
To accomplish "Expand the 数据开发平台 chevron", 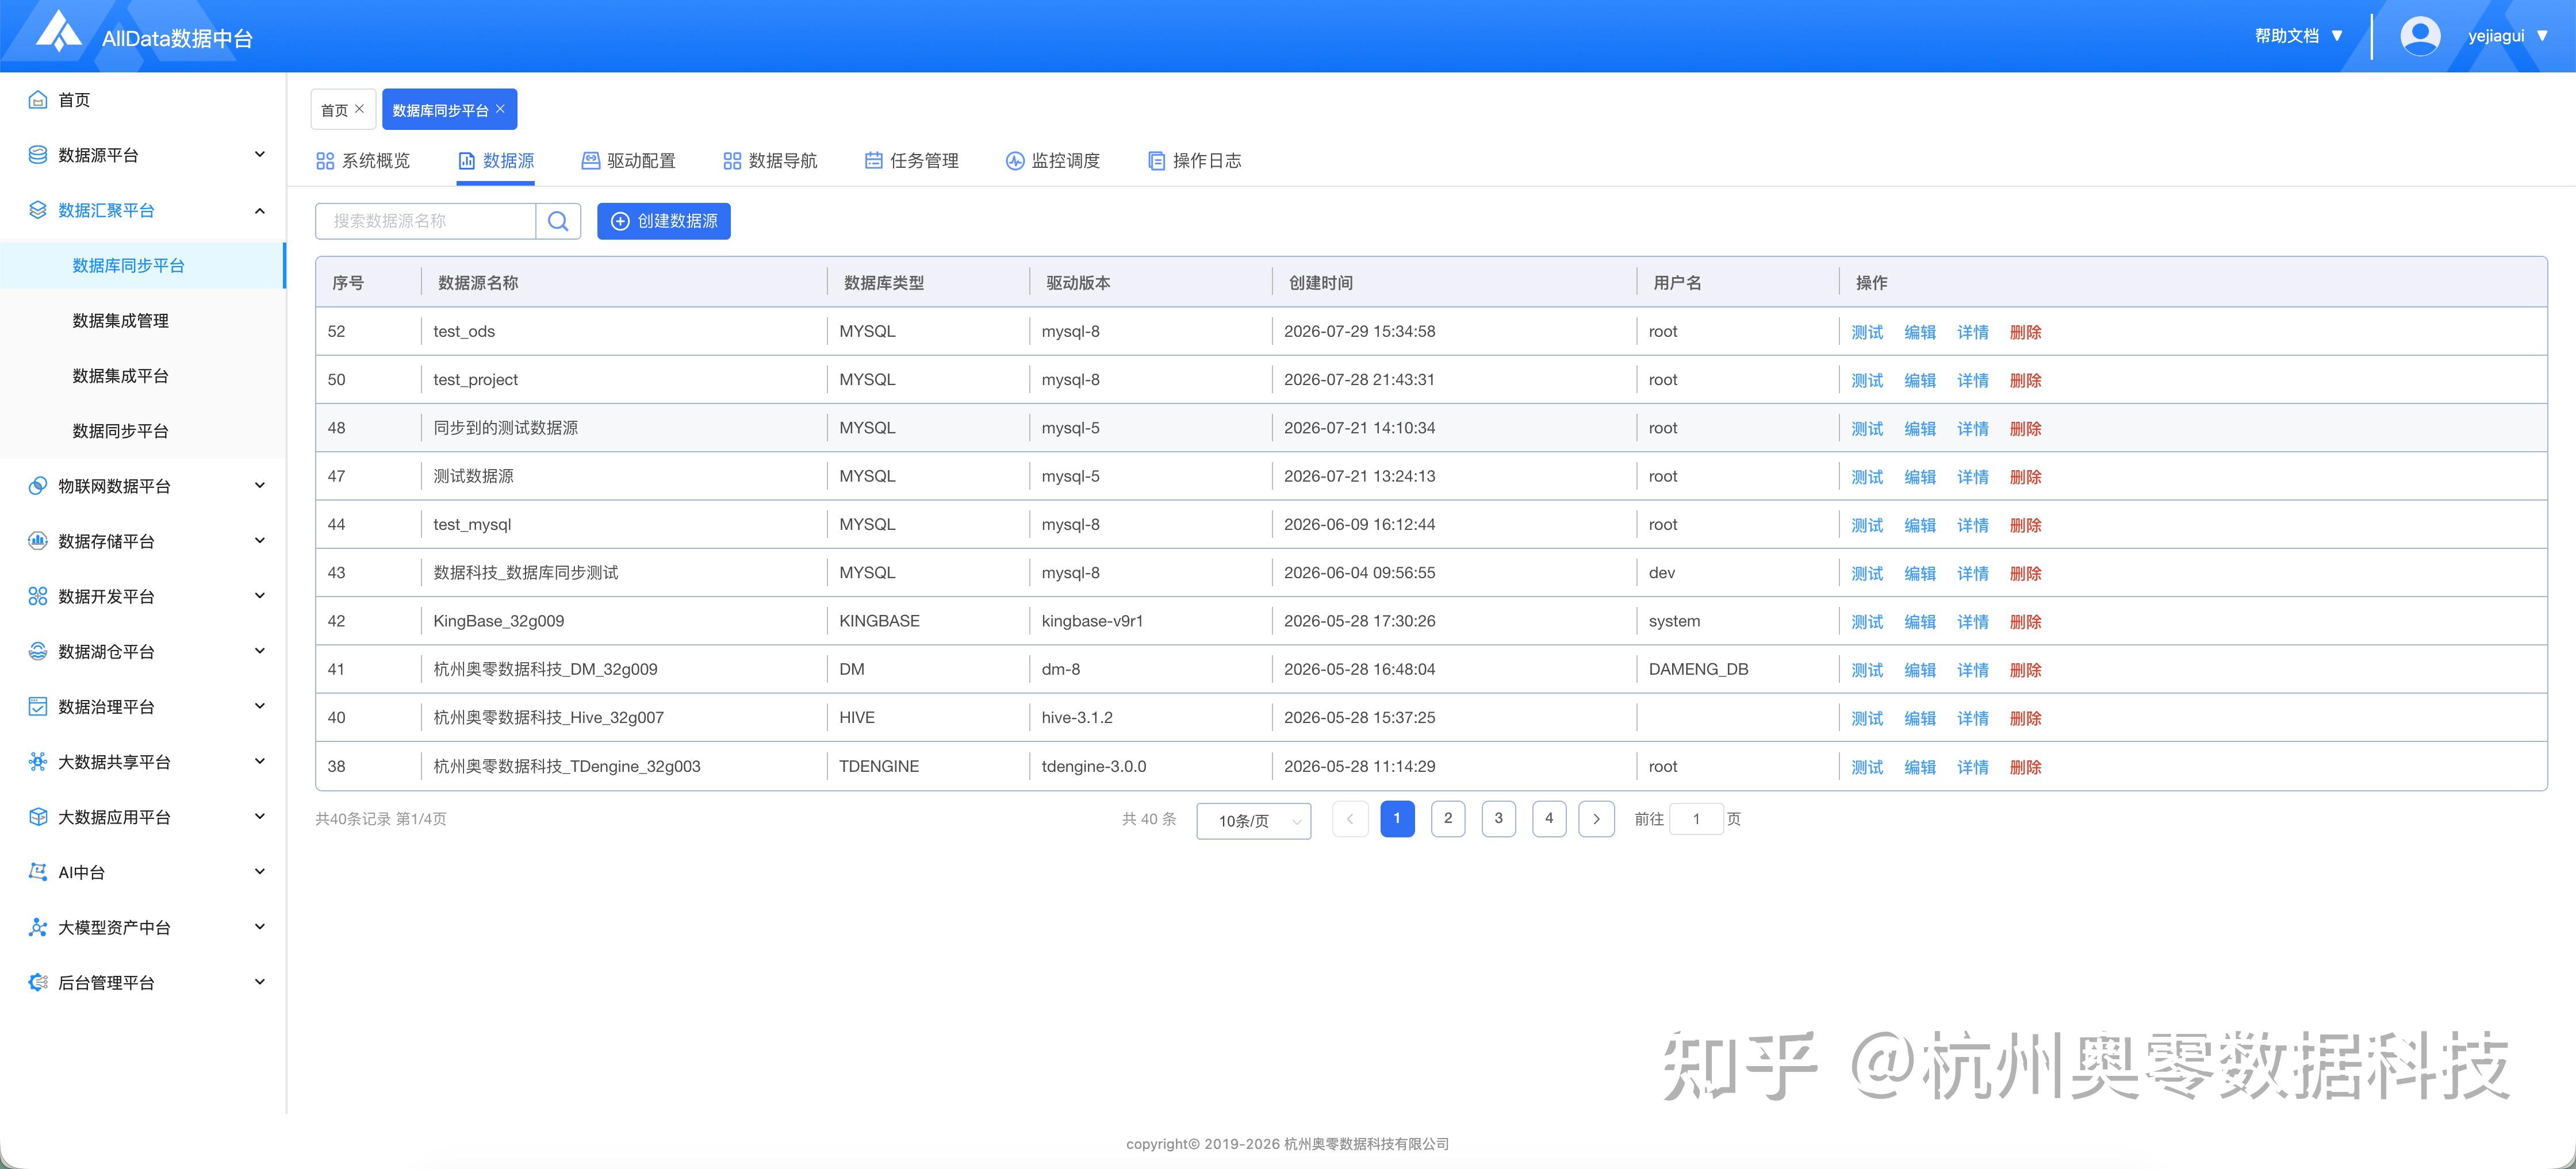I will [x=260, y=597].
